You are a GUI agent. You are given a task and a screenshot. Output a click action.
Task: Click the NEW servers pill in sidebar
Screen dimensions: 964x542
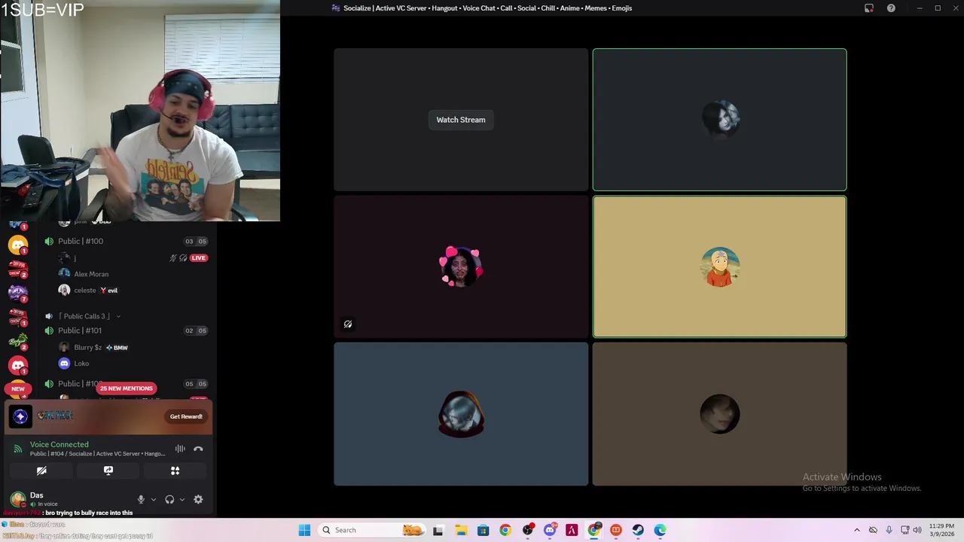(x=18, y=388)
